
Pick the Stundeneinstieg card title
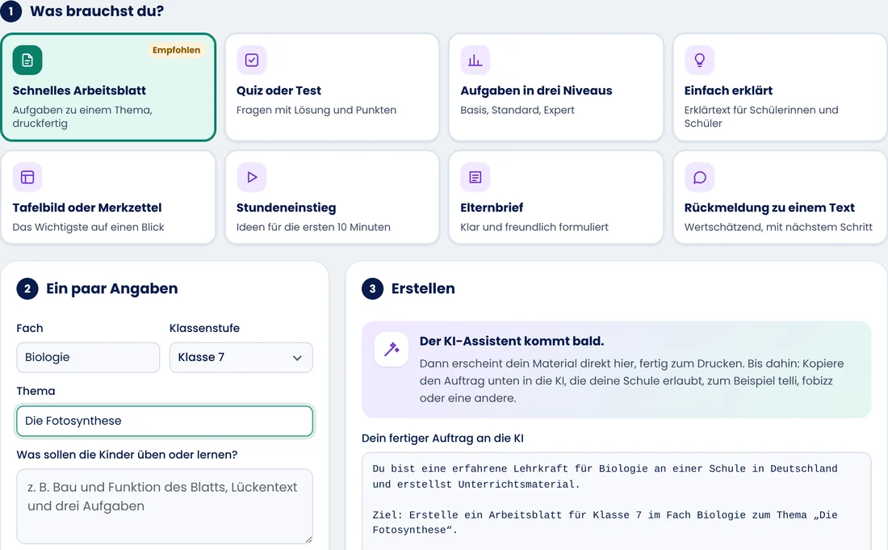[286, 208]
